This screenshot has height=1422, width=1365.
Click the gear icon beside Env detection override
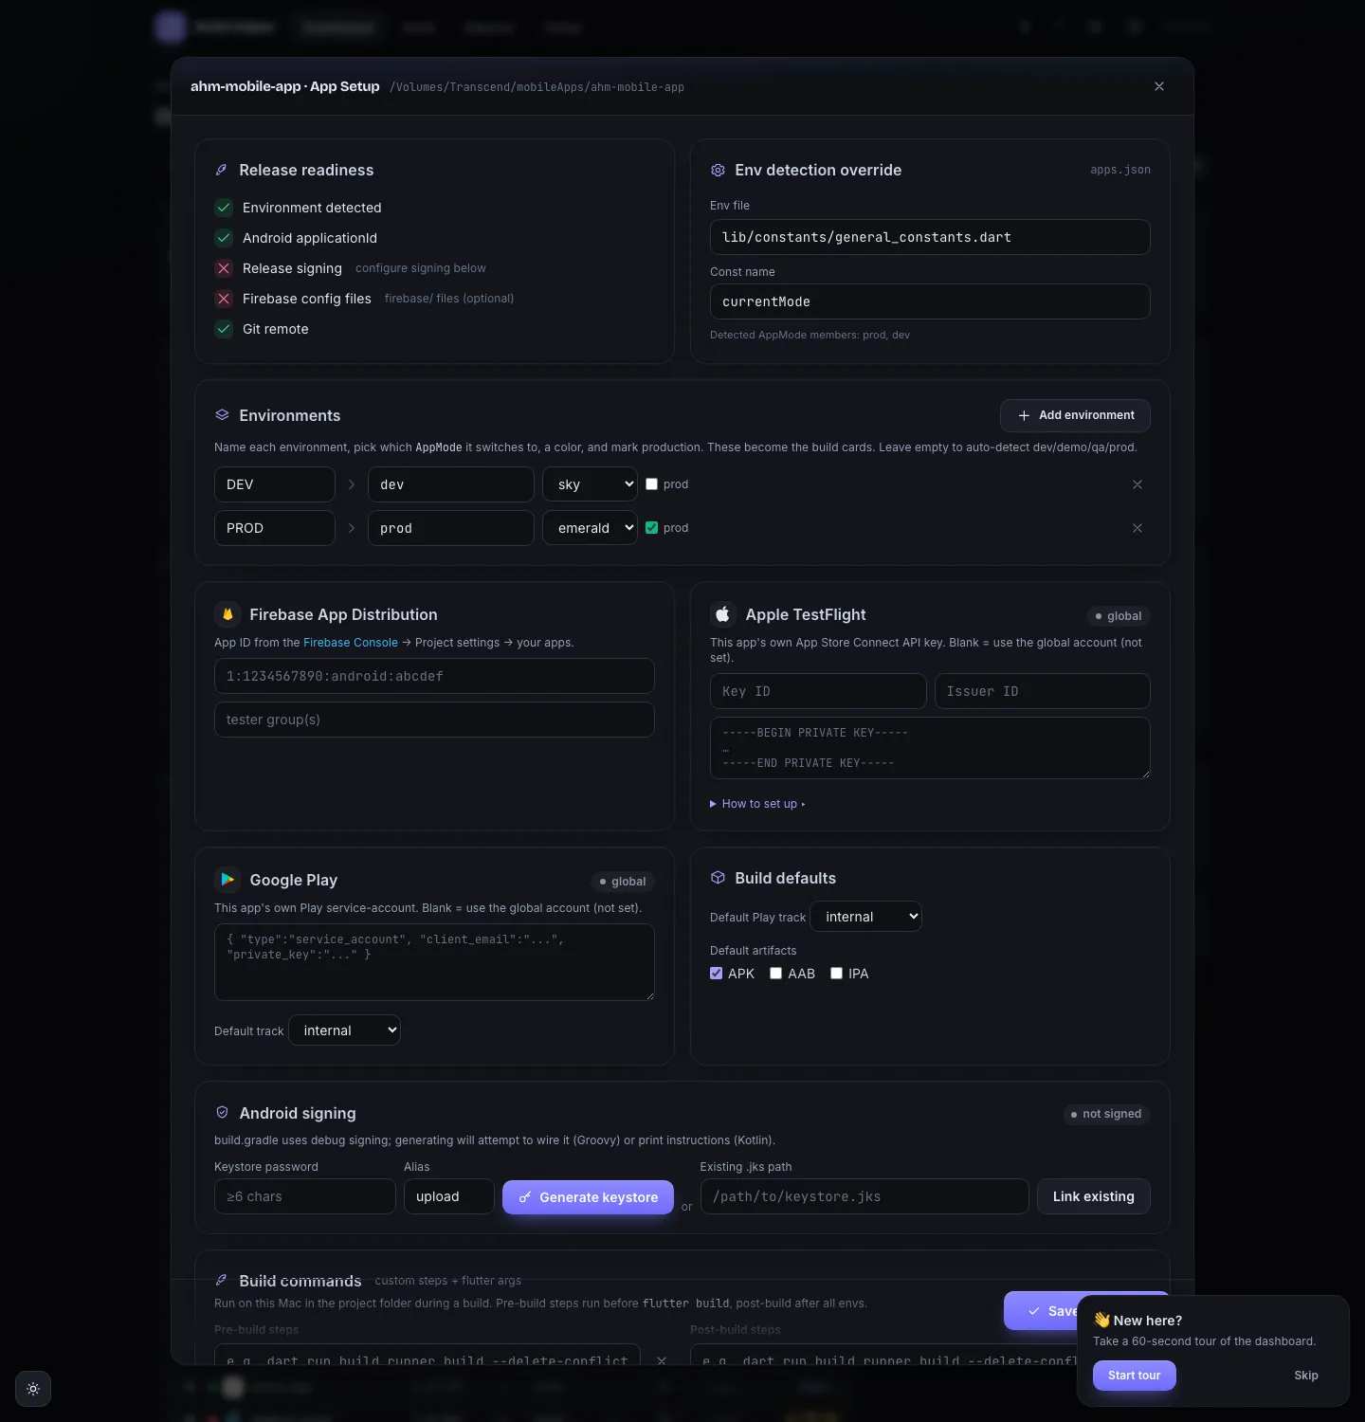point(718,170)
